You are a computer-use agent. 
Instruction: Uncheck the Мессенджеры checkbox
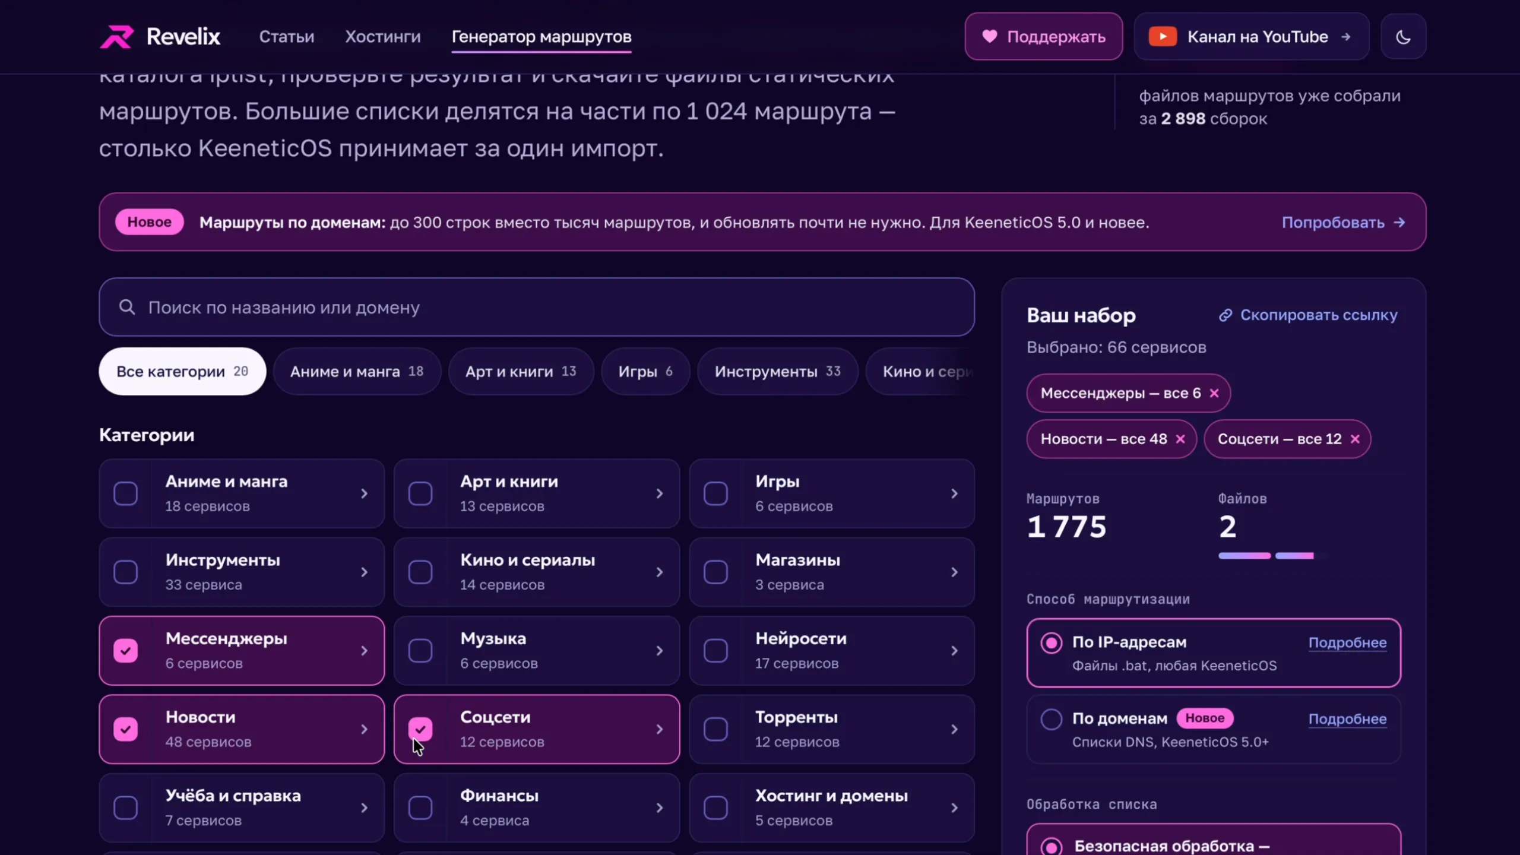tap(125, 651)
